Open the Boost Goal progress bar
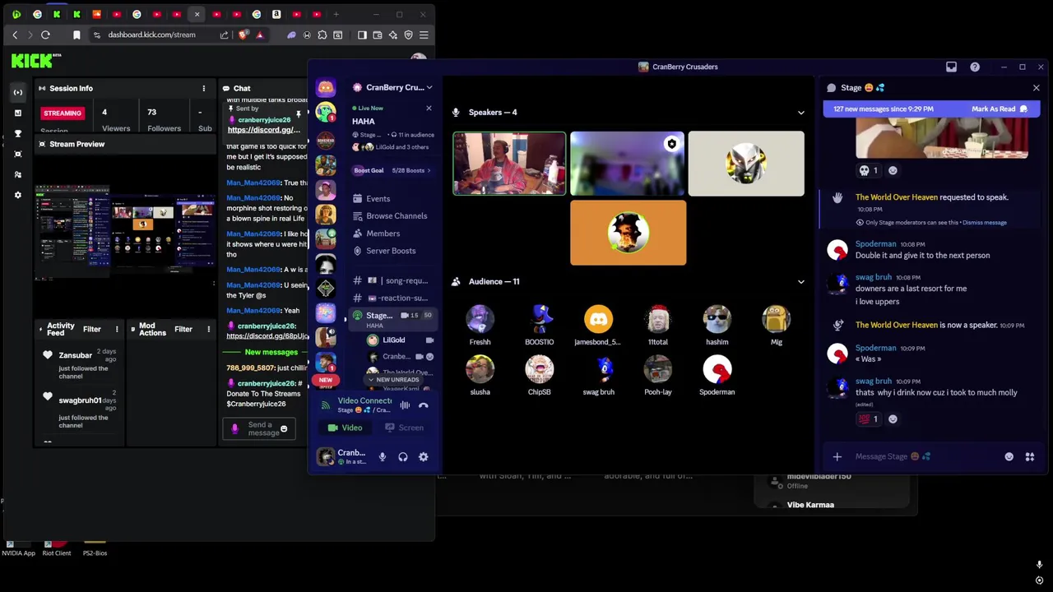 [x=392, y=170]
